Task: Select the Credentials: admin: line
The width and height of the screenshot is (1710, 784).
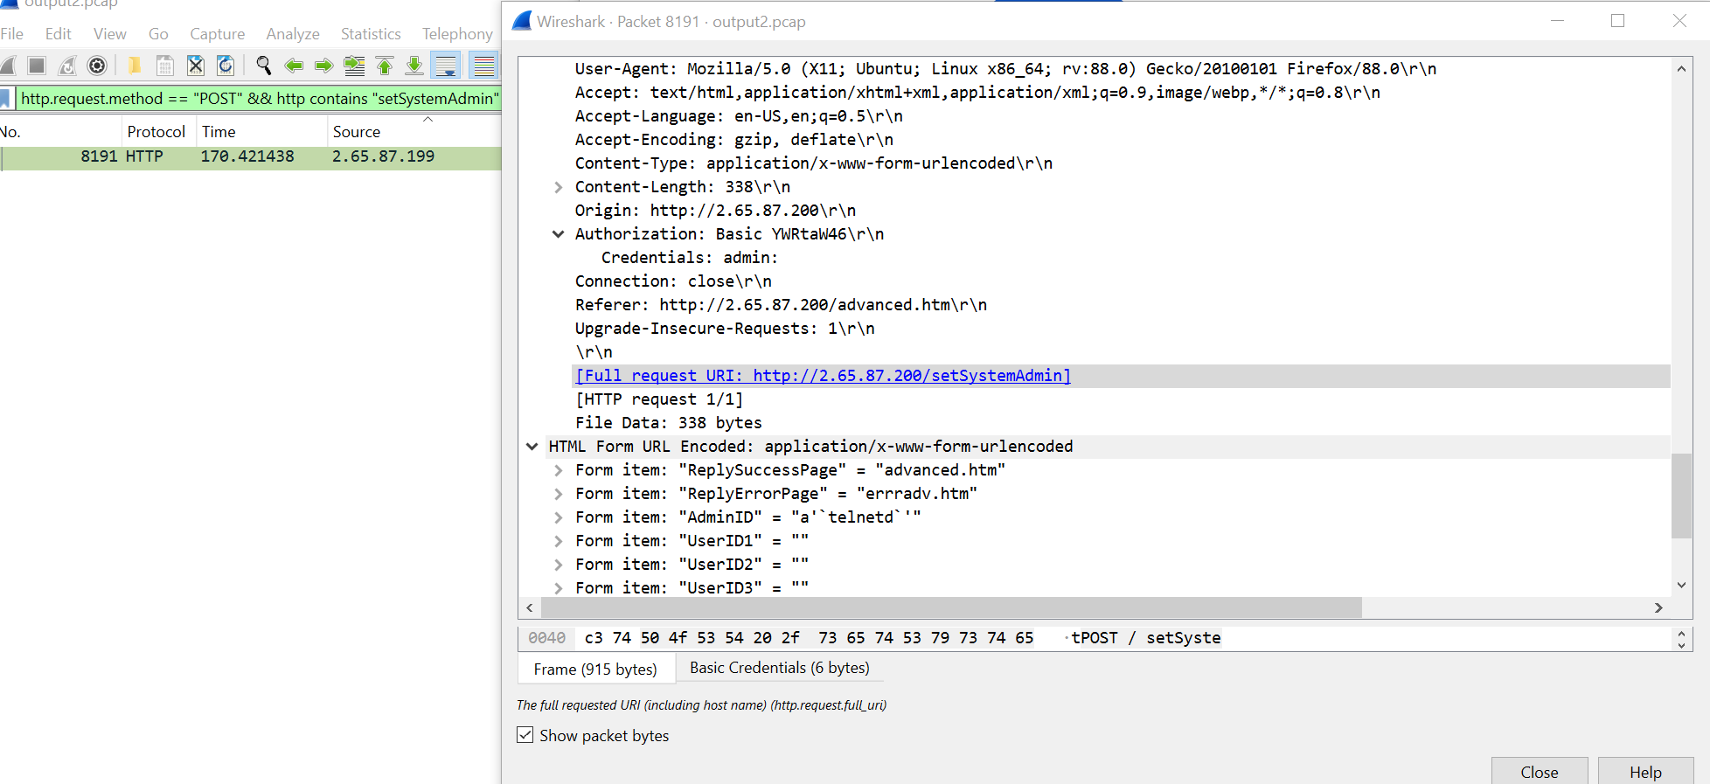Action: [689, 258]
